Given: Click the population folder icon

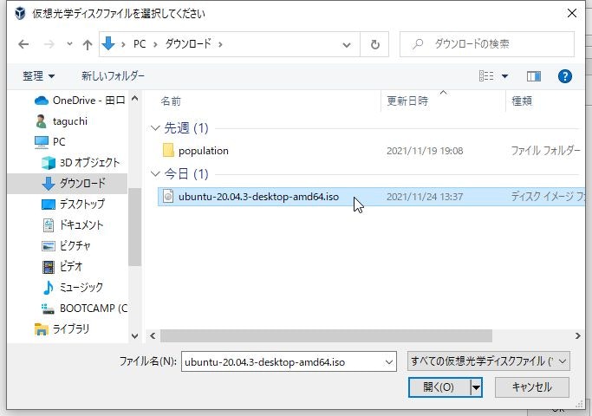Looking at the screenshot, I should tap(168, 150).
